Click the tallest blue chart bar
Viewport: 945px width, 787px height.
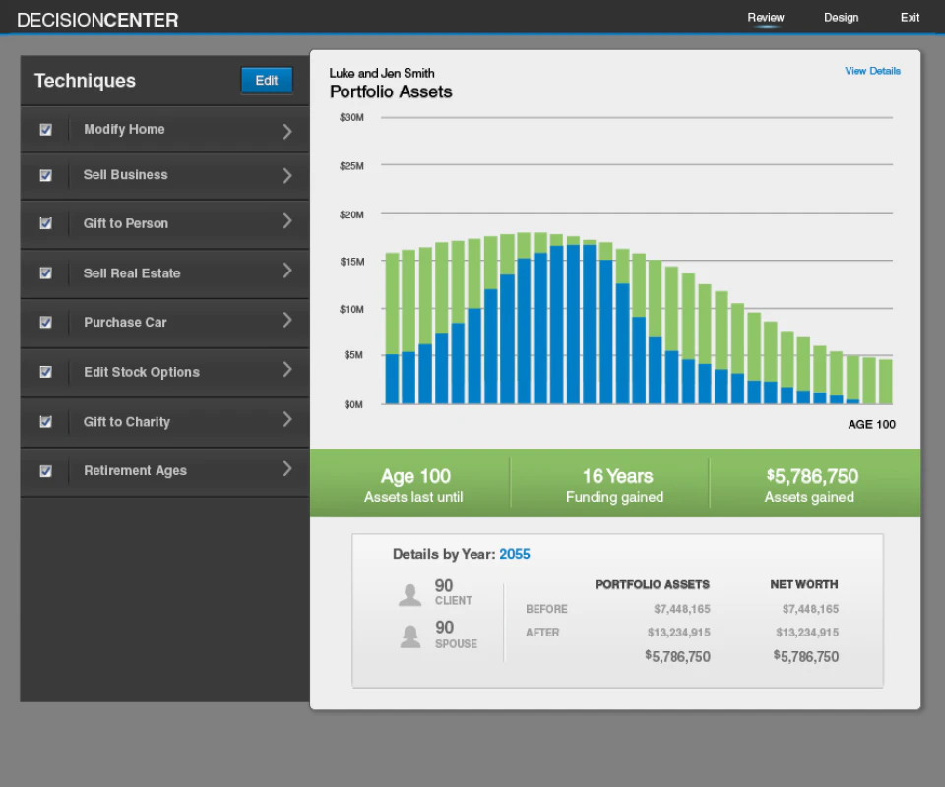pos(573,324)
